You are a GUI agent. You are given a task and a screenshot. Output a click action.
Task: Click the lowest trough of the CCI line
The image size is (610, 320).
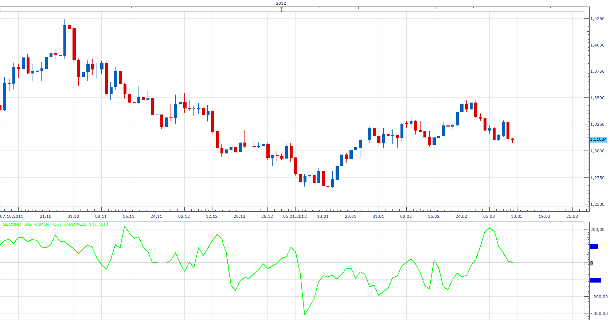click(x=305, y=315)
